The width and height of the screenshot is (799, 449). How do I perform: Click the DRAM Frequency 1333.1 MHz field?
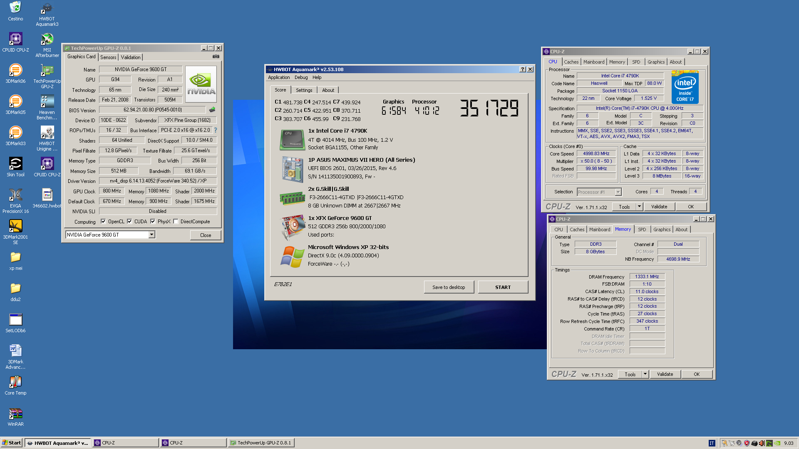[647, 276]
